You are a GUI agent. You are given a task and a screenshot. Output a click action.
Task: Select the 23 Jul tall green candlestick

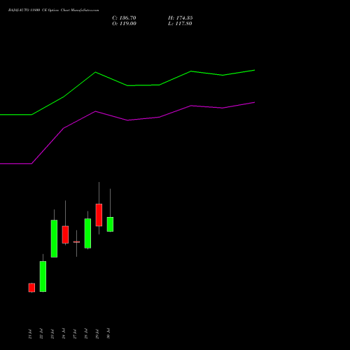tap(54, 239)
